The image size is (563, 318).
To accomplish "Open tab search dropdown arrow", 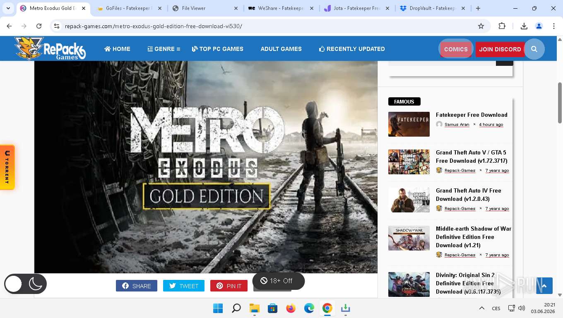I will [x=8, y=8].
